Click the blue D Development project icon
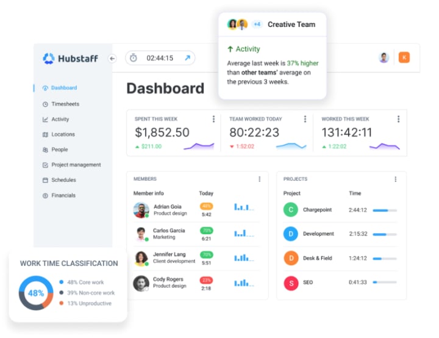The height and width of the screenshot is (338, 439). coord(291,234)
